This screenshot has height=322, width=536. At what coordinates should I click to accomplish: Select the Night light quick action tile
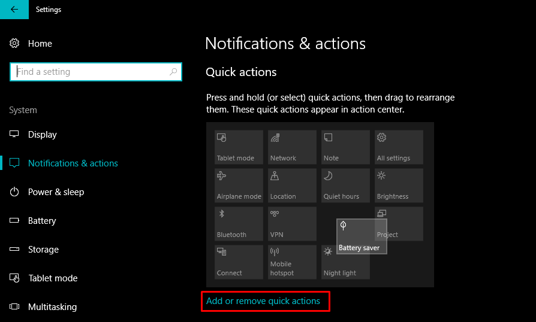[345, 262]
